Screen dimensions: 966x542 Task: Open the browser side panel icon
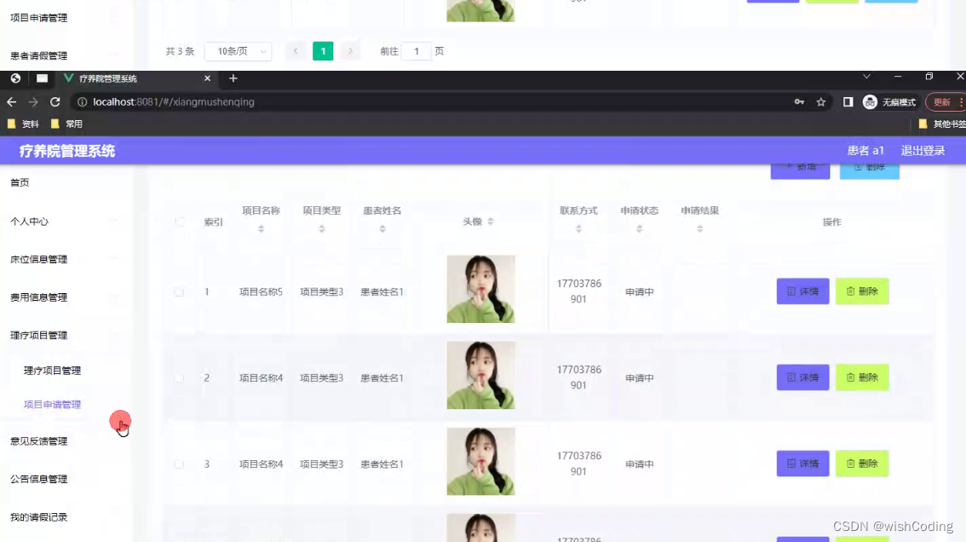848,101
